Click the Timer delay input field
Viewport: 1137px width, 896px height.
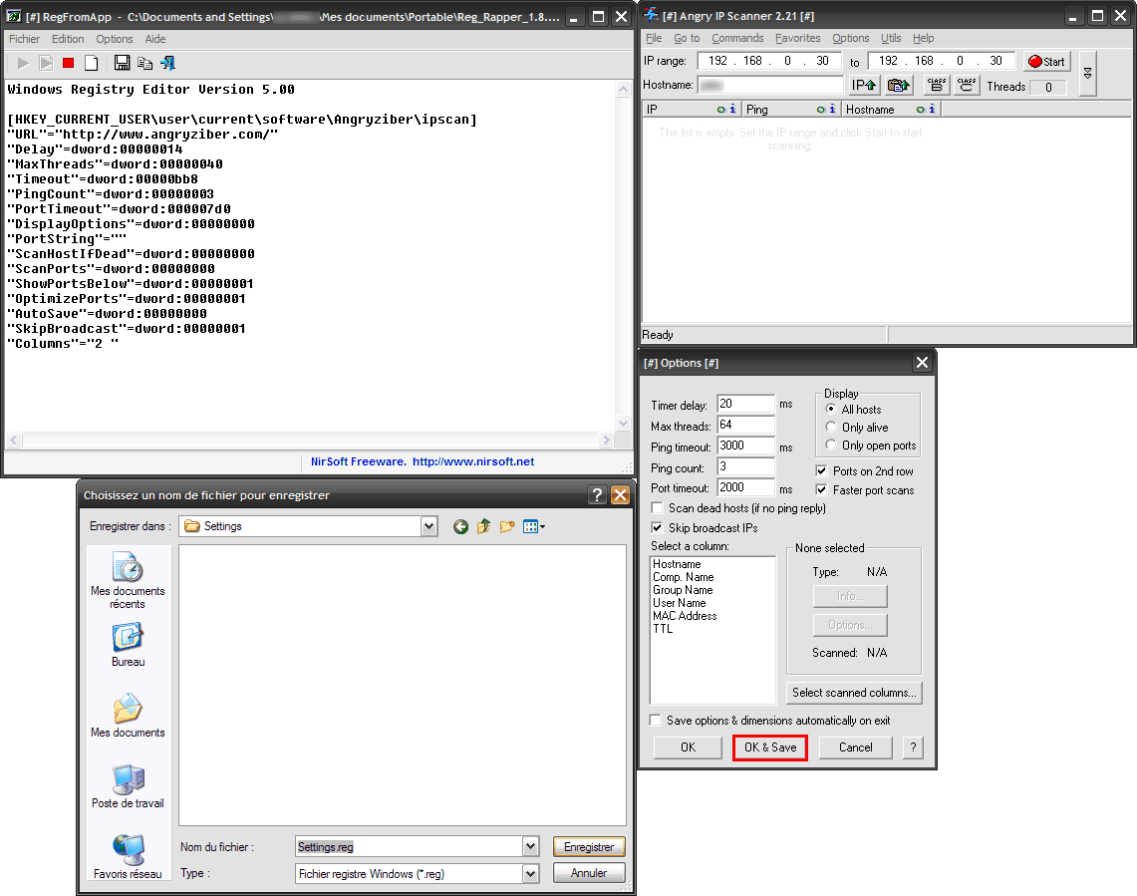pos(745,404)
